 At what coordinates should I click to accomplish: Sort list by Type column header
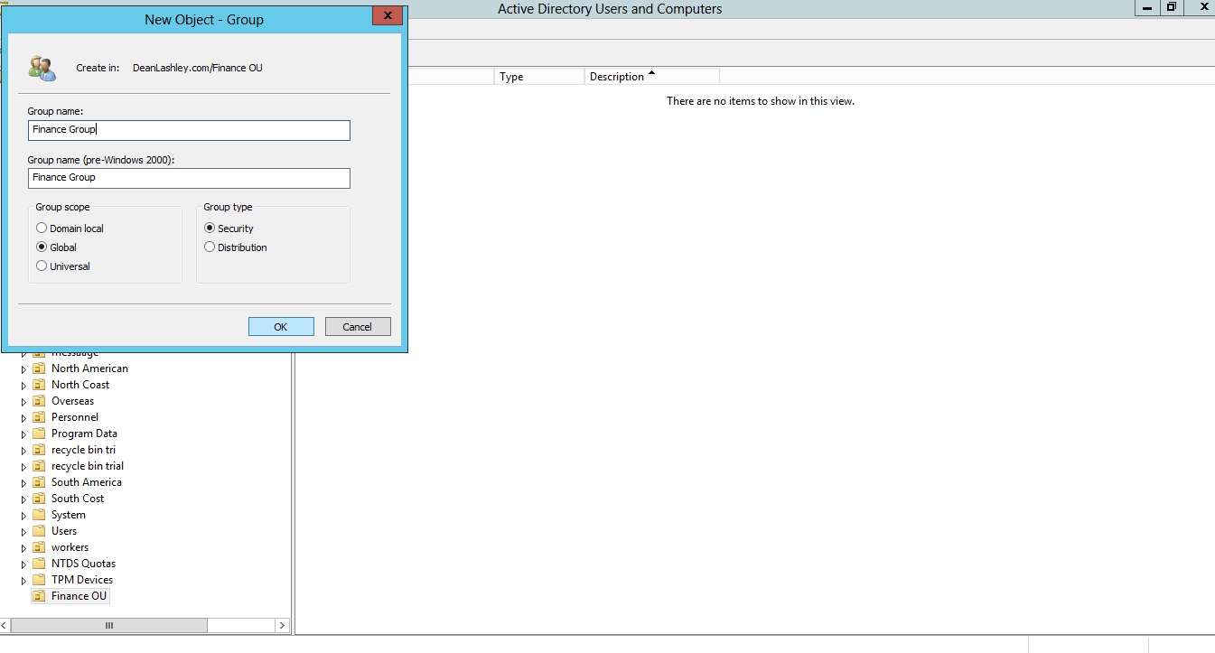539,77
